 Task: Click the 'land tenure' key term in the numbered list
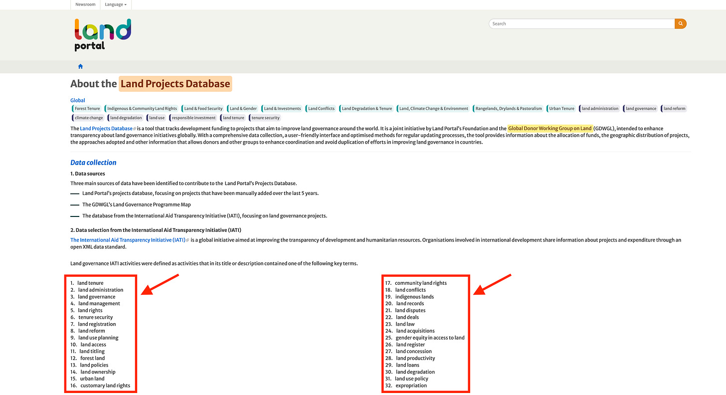pyautogui.click(x=90, y=283)
